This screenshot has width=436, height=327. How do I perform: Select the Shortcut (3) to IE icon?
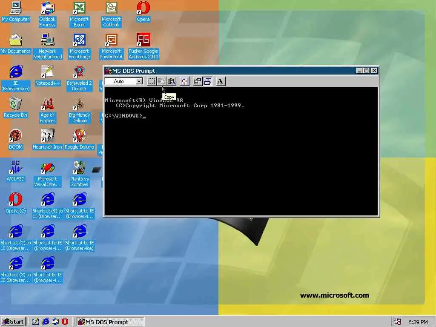pos(16,270)
